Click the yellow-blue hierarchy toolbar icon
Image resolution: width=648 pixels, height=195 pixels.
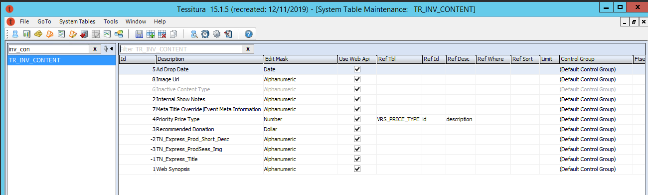[x=119, y=34]
